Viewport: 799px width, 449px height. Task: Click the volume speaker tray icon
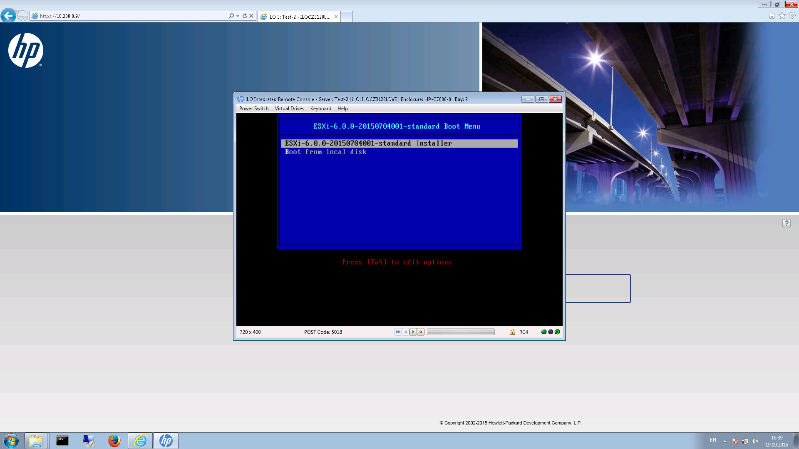coord(755,441)
